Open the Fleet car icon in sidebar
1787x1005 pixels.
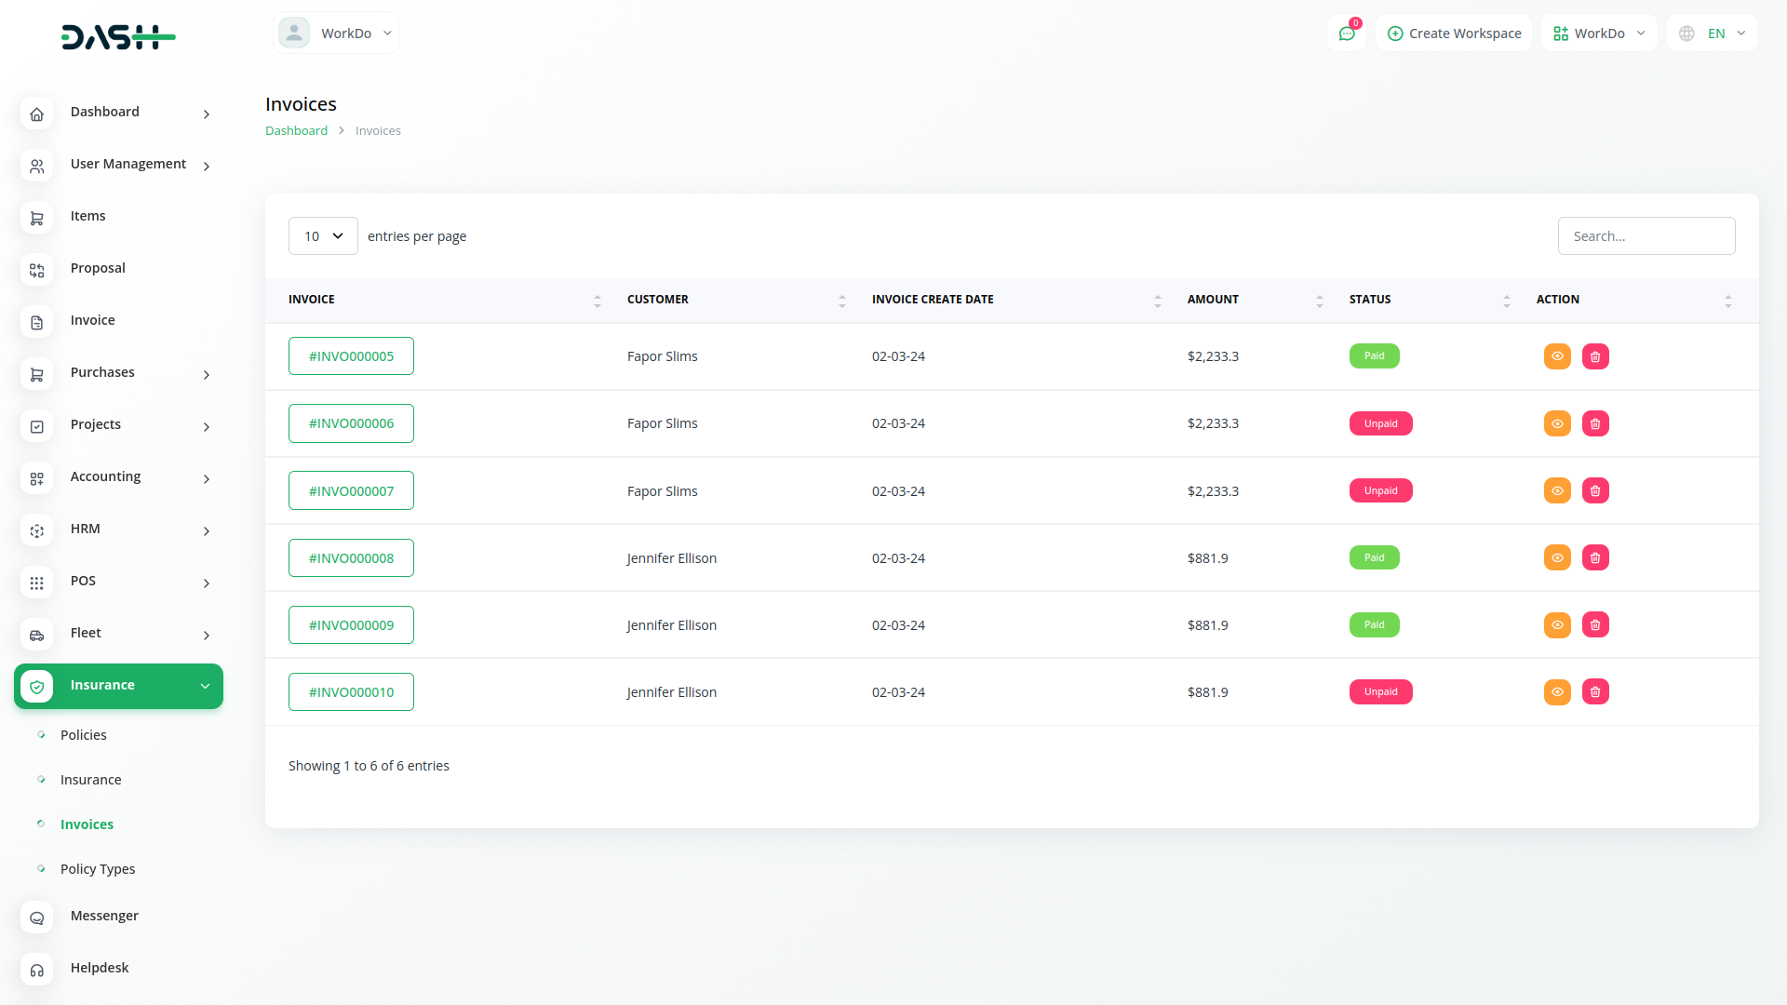(x=36, y=635)
